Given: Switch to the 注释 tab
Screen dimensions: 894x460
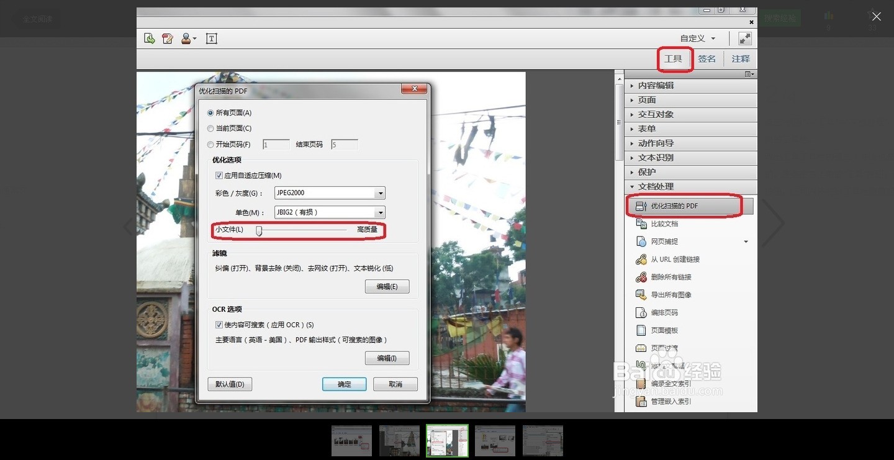Looking at the screenshot, I should coord(741,59).
